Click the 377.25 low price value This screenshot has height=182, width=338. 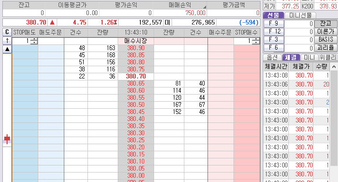290,6
